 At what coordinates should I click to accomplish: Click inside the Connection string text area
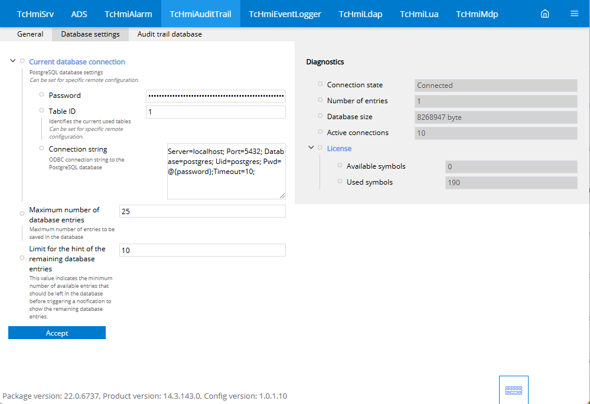click(x=226, y=171)
